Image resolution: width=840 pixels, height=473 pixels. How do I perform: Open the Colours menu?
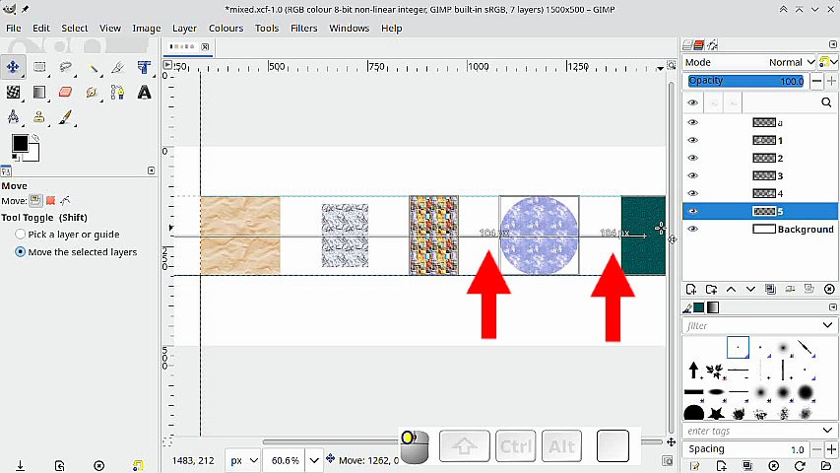coord(226,29)
